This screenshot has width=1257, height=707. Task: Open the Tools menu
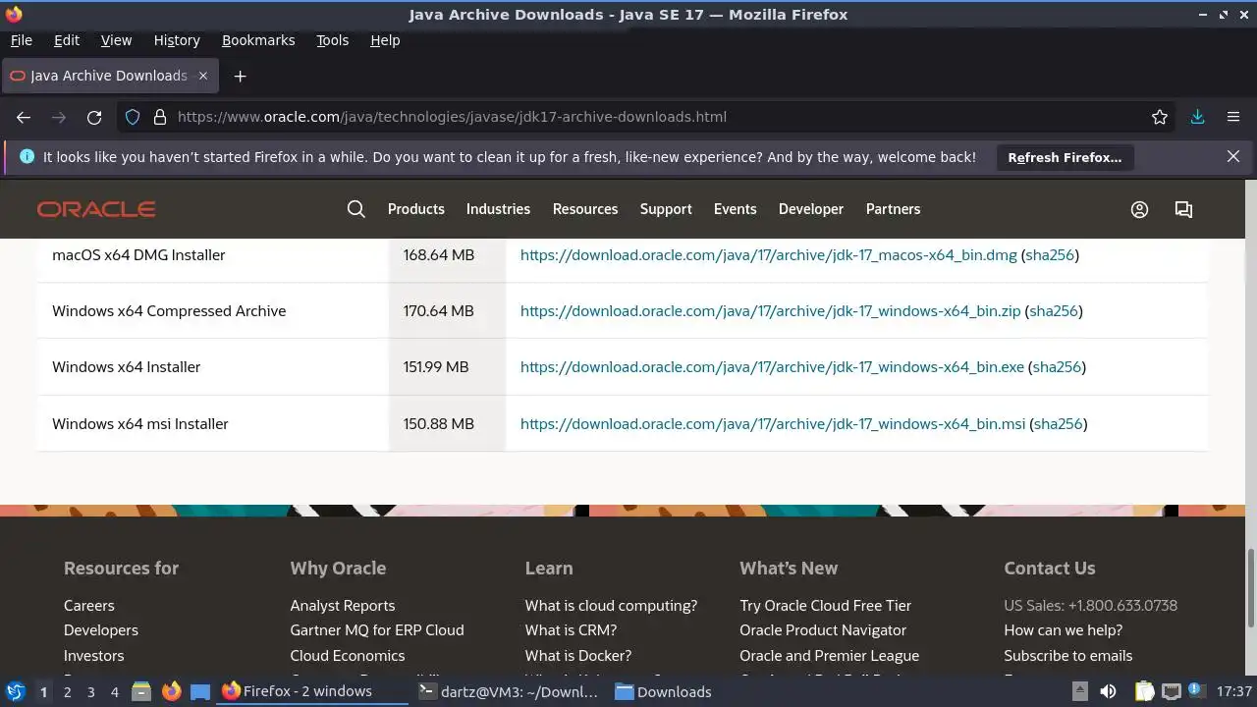332,40
